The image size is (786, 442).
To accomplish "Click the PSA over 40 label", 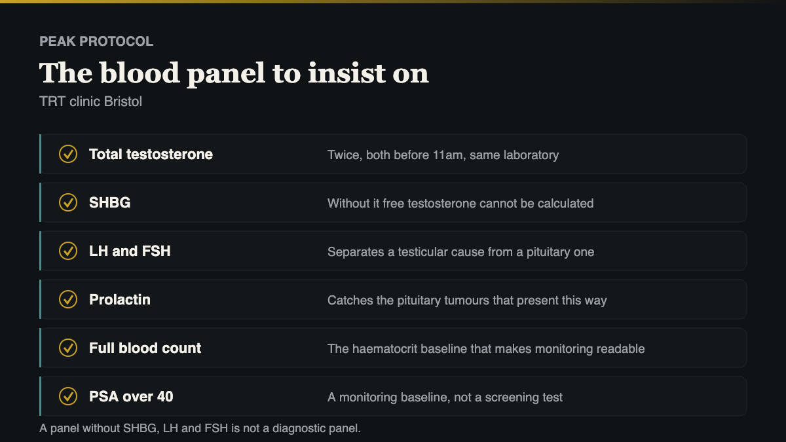I will pos(131,396).
